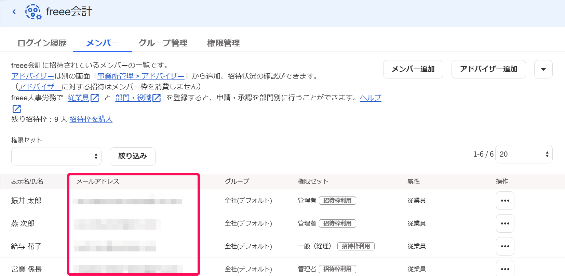
Task: Click 招待枠利用 badge in 給与 花子 row
Action: (x=356, y=246)
